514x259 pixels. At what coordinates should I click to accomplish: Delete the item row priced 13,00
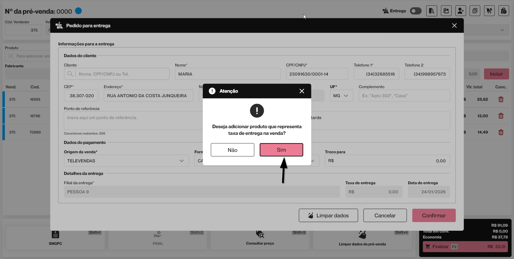(501, 116)
